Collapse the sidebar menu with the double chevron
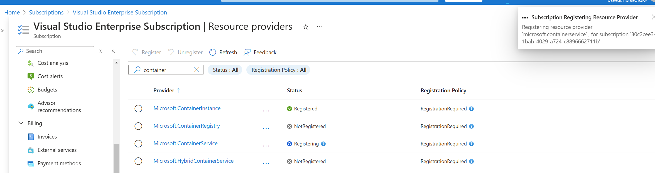The width and height of the screenshot is (655, 173). coord(113,51)
